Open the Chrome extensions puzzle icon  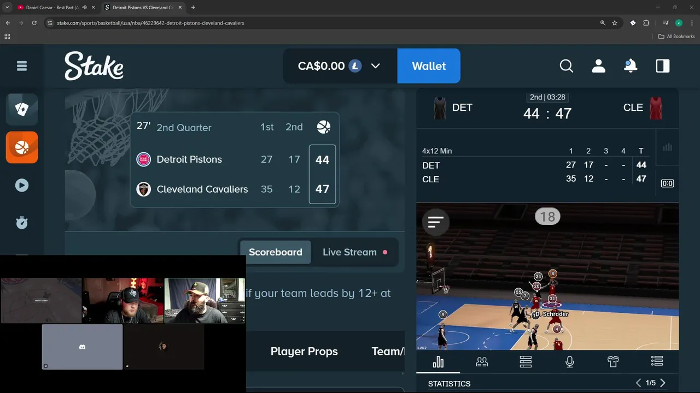click(x=646, y=23)
